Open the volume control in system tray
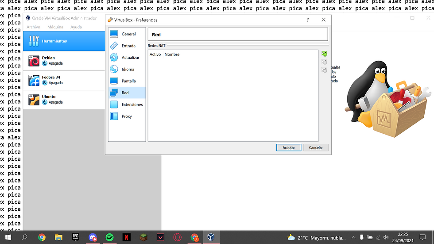This screenshot has height=244, width=434. click(386, 237)
